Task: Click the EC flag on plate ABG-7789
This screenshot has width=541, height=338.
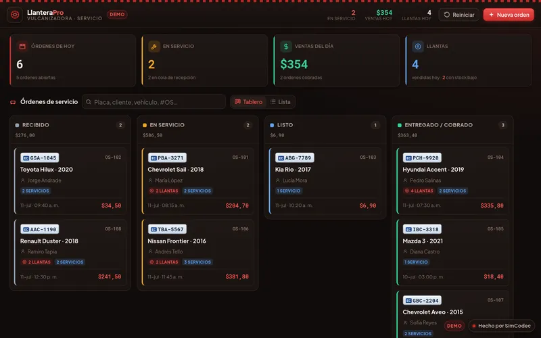Action: (281, 158)
